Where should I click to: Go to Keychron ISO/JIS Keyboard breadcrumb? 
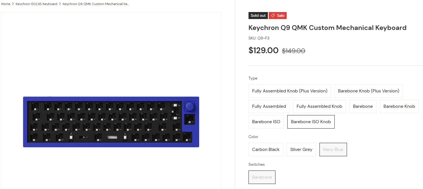36,4
